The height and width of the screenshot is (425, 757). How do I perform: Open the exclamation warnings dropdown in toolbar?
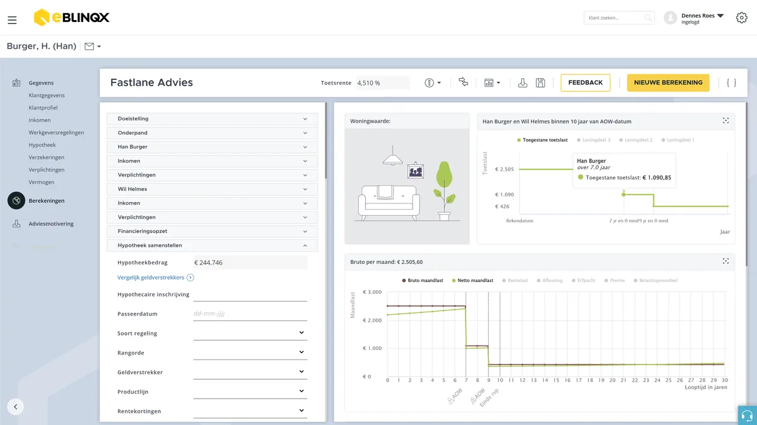click(x=433, y=82)
